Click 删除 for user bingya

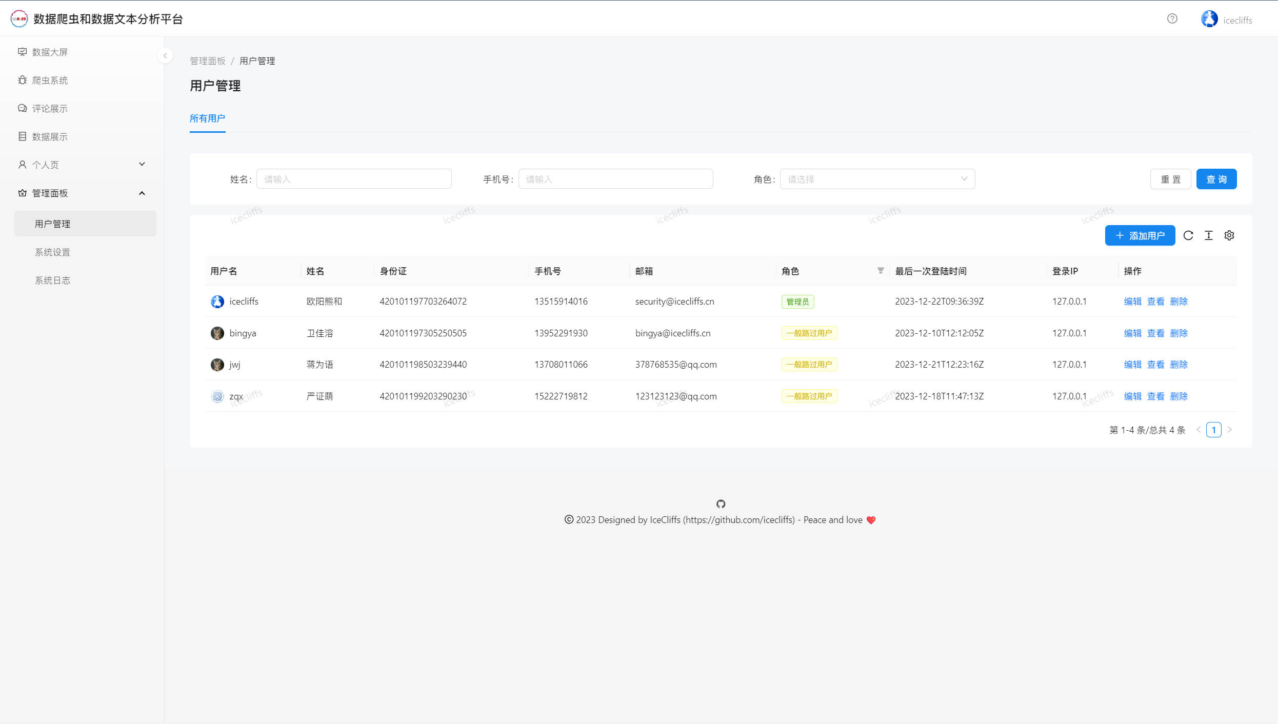pyautogui.click(x=1179, y=333)
